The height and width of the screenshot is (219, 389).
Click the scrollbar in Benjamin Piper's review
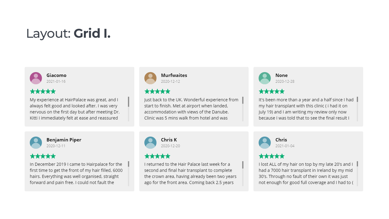pyautogui.click(x=129, y=173)
